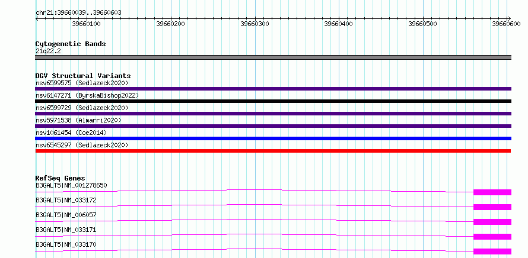
Task: Click ruler position 39660400
Action: tap(338, 24)
